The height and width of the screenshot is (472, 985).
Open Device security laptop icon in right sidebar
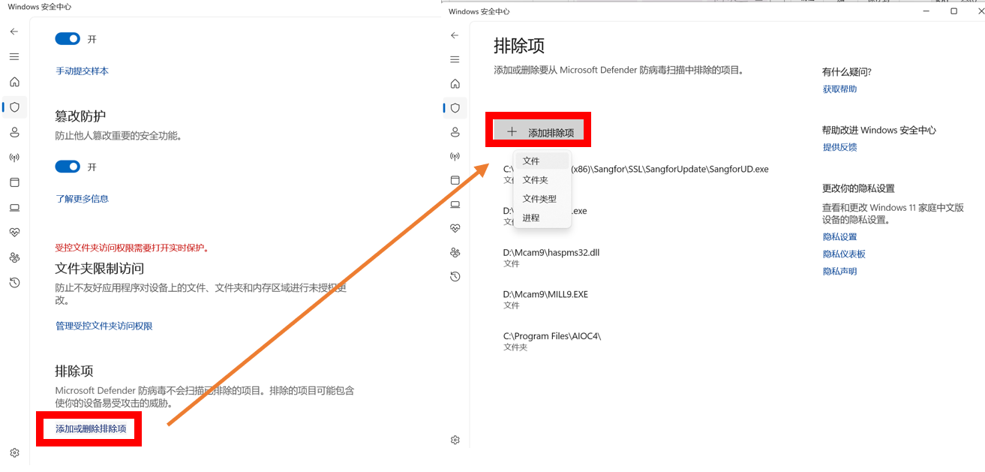click(455, 204)
